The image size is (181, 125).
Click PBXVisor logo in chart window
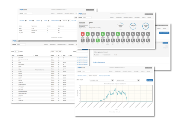coord(81,68)
